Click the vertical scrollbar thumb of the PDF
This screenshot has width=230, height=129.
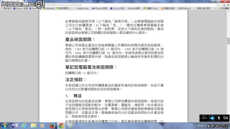(x=228, y=41)
